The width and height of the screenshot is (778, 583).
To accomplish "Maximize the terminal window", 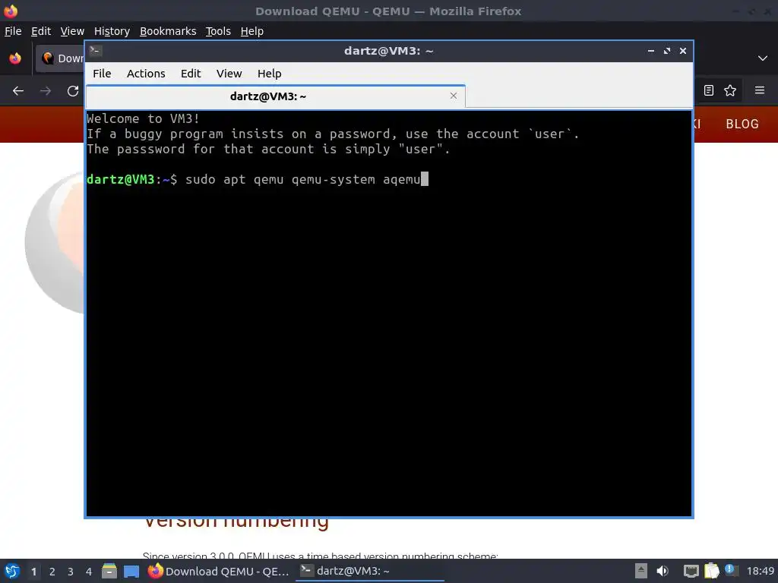I will 667,51.
